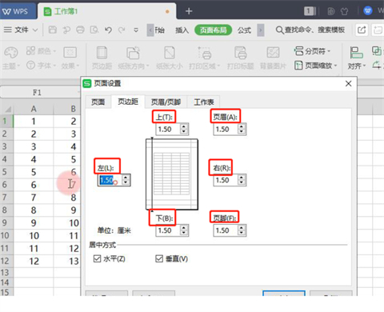Click the Effects (效果) icon
The width and height of the screenshot is (384, 312).
click(70, 53)
